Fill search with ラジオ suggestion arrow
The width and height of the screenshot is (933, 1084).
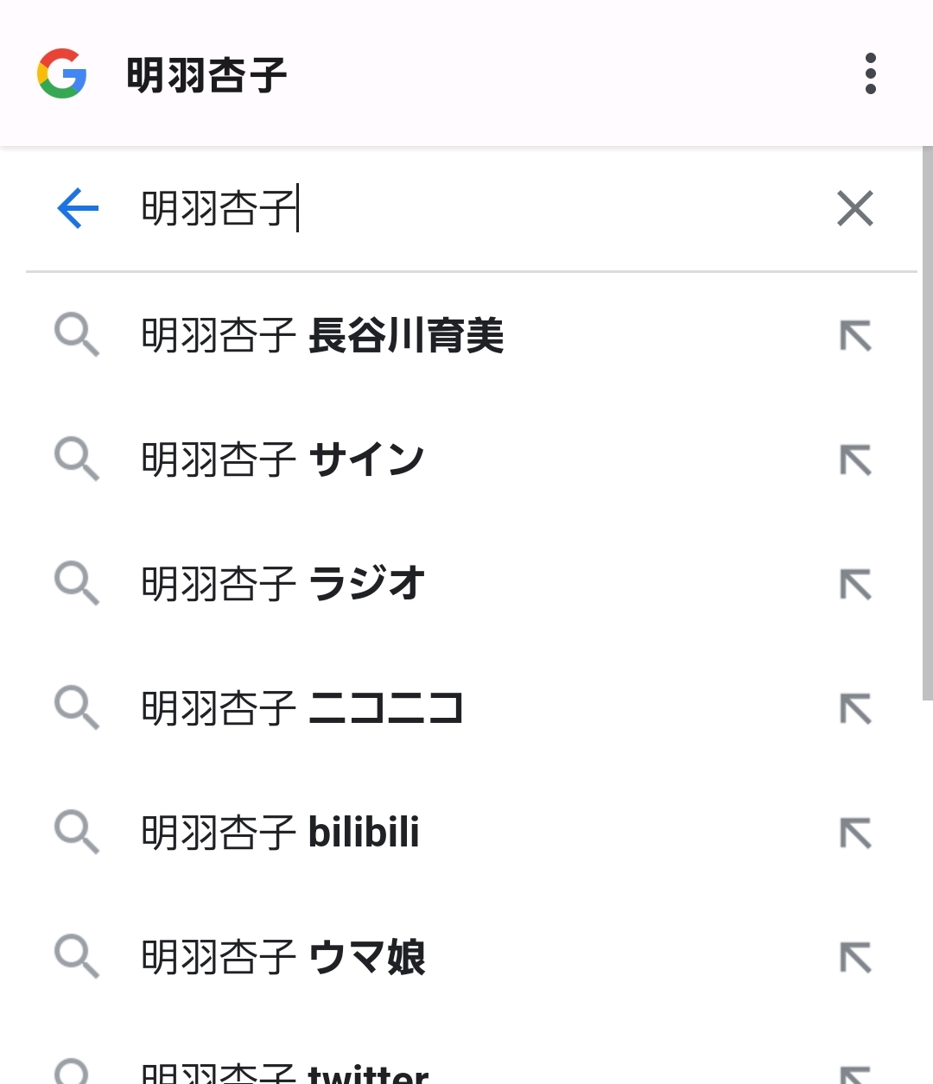coord(855,584)
